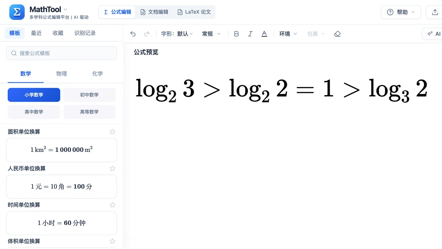Select the 高等数学 level button
The height and width of the screenshot is (249, 442).
(x=90, y=112)
